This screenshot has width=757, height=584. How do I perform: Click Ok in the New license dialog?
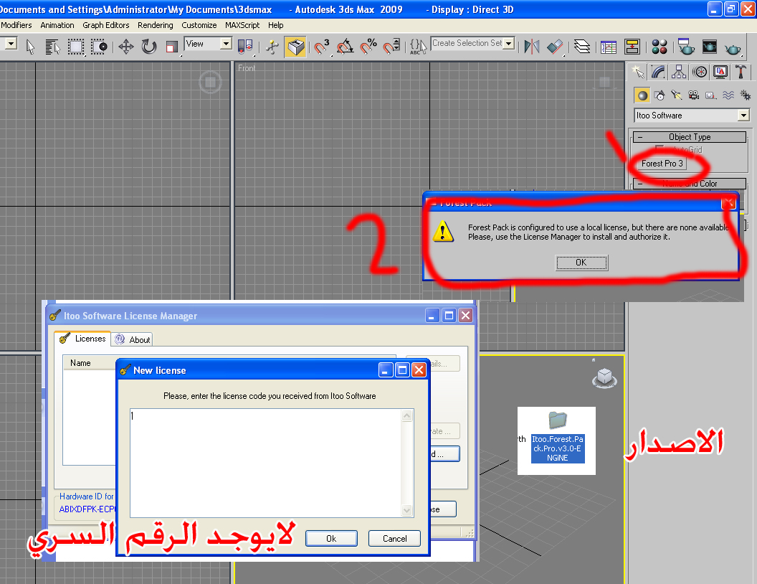coord(331,538)
